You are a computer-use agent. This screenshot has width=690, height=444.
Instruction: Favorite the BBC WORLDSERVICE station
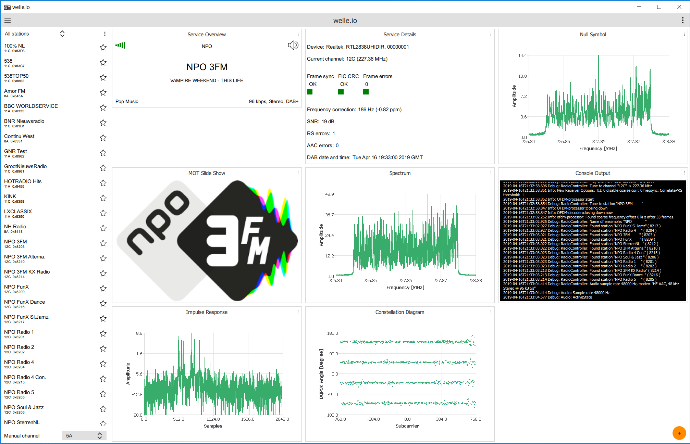click(103, 108)
